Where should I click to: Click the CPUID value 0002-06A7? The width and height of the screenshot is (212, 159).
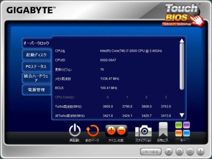tap(108, 60)
